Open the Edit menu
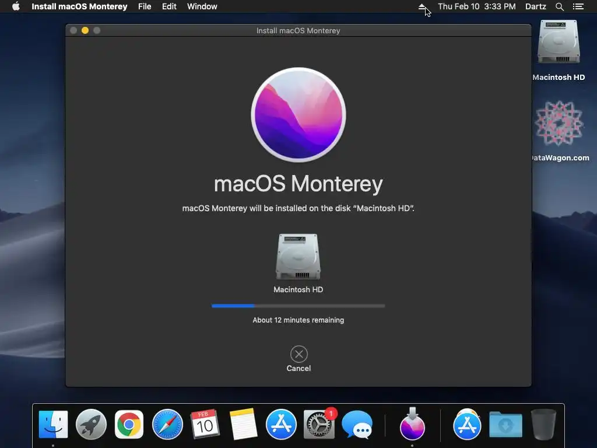The width and height of the screenshot is (597, 448). [169, 6]
